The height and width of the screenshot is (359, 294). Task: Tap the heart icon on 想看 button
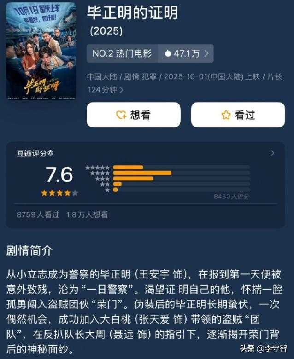tap(121, 115)
